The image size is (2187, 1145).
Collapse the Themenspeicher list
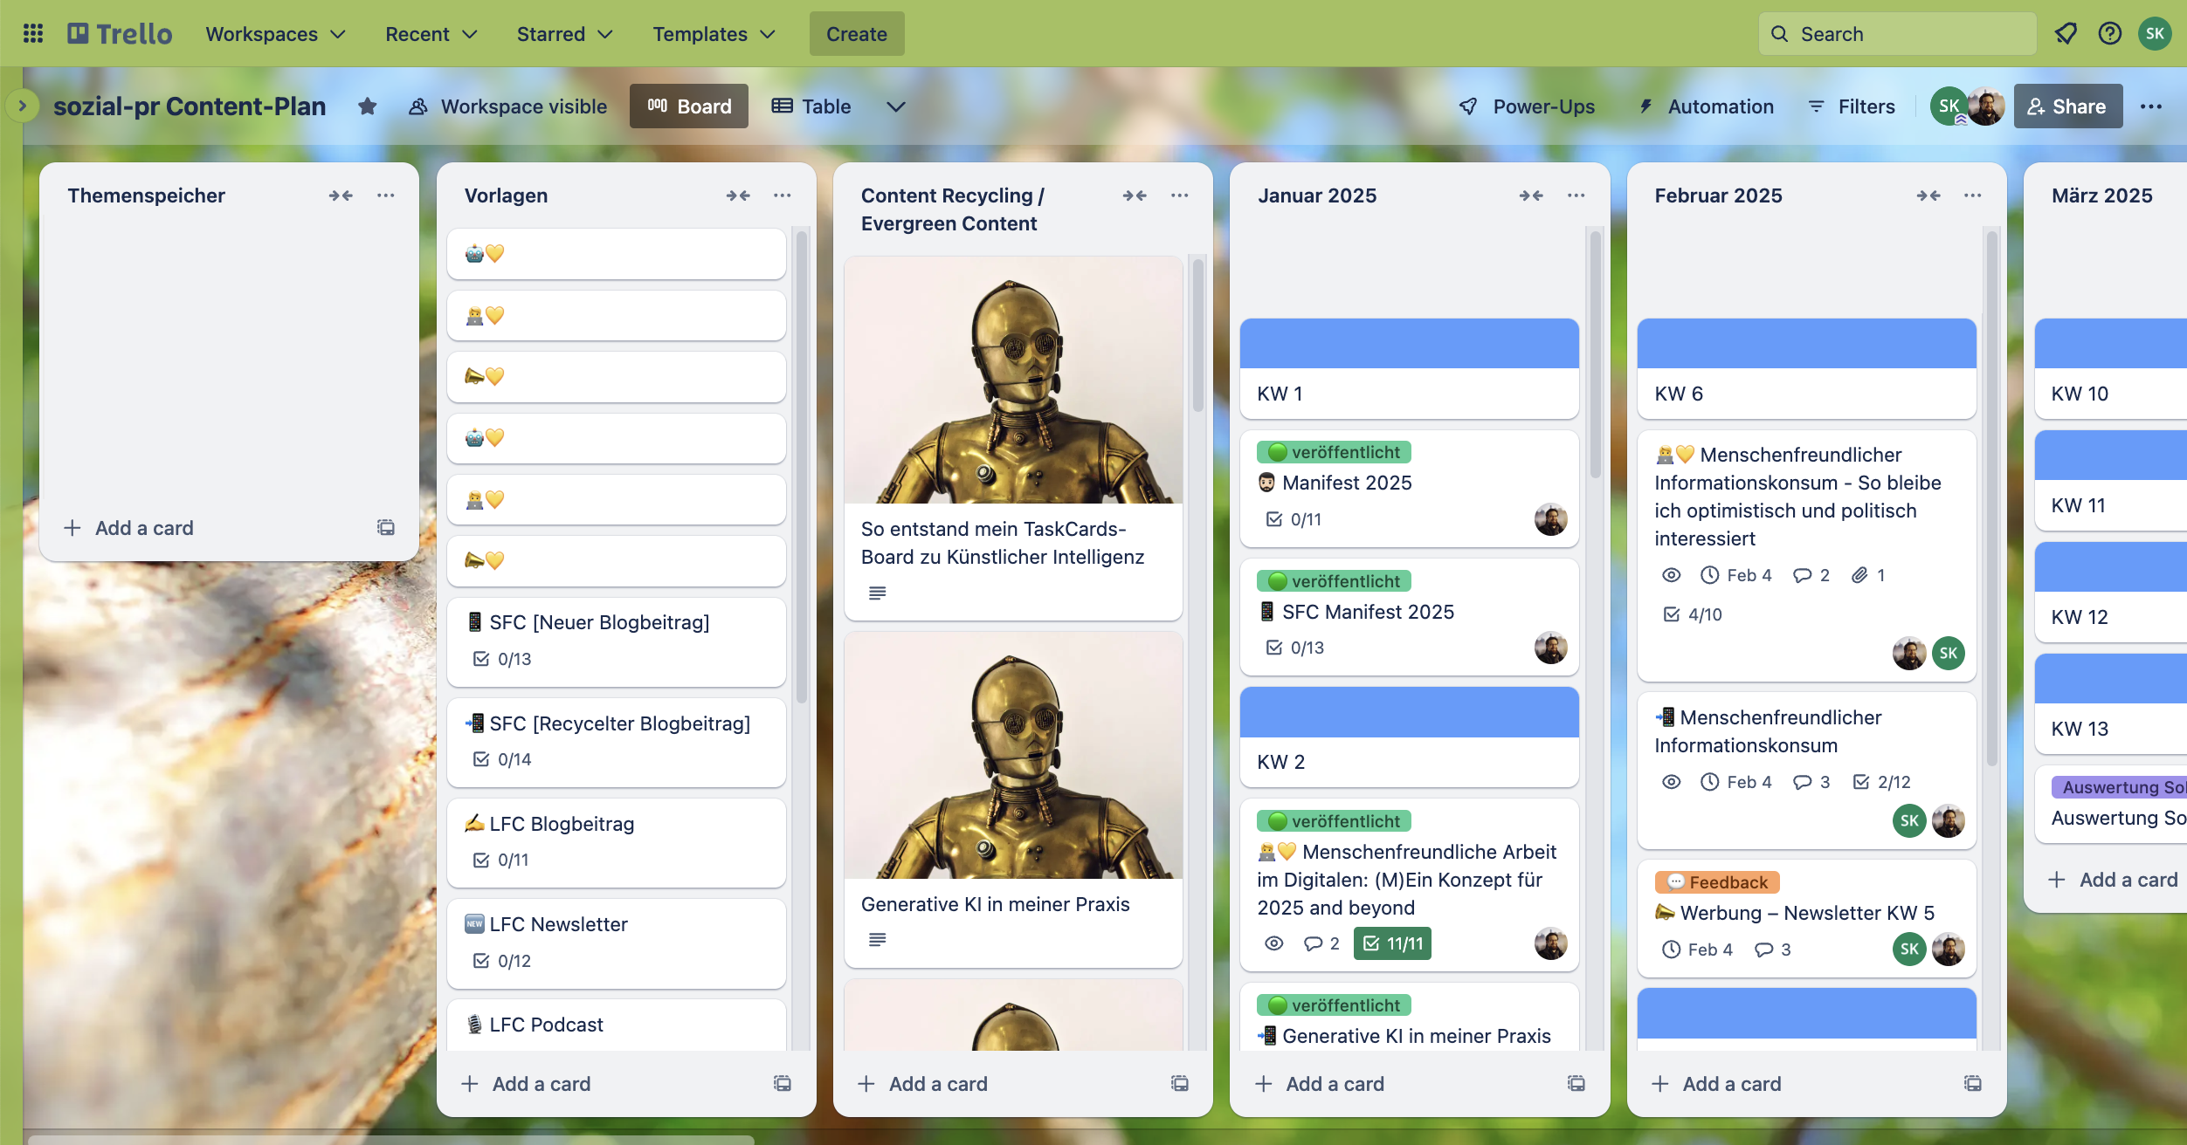tap(341, 195)
